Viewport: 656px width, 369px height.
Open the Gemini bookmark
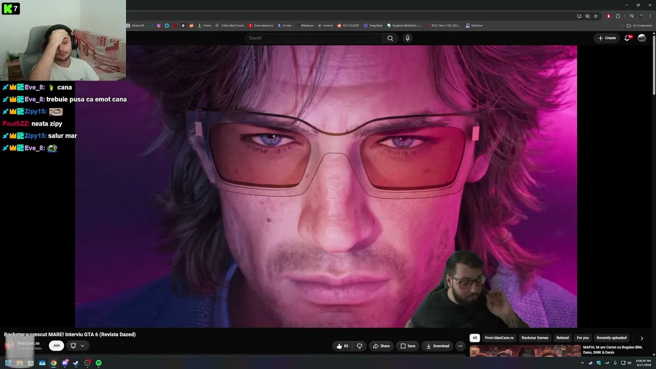point(325,26)
